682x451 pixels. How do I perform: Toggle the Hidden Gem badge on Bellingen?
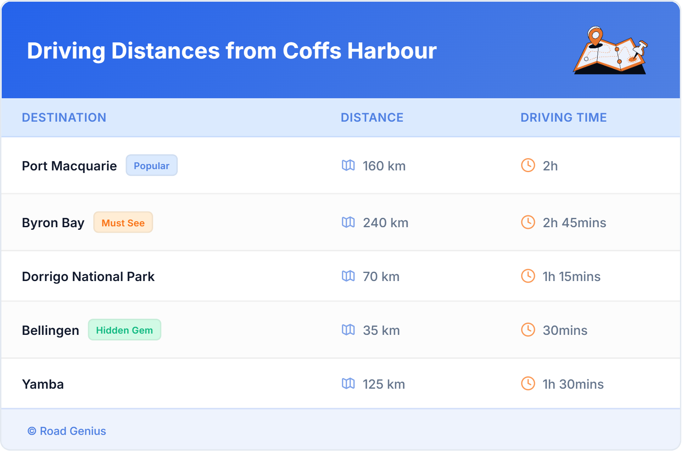click(x=124, y=330)
